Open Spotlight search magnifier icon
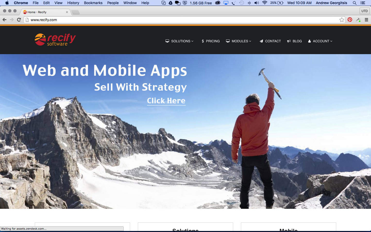 [355, 3]
